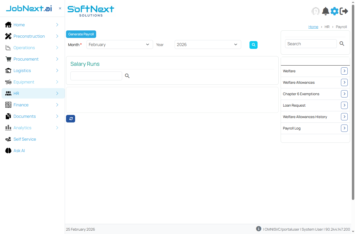Image resolution: width=355 pixels, height=234 pixels.
Task: Click the logout icon
Action: point(344,11)
